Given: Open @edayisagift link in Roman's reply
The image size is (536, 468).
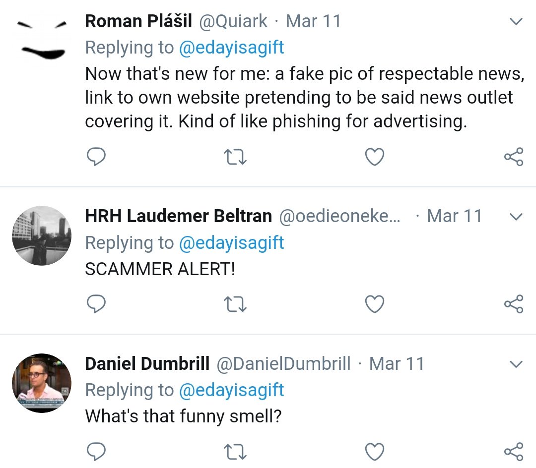Looking at the screenshot, I should coord(231,48).
